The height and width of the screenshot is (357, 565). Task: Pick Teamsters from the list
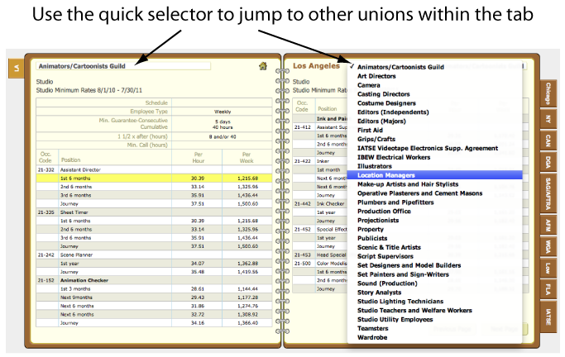coord(372,328)
